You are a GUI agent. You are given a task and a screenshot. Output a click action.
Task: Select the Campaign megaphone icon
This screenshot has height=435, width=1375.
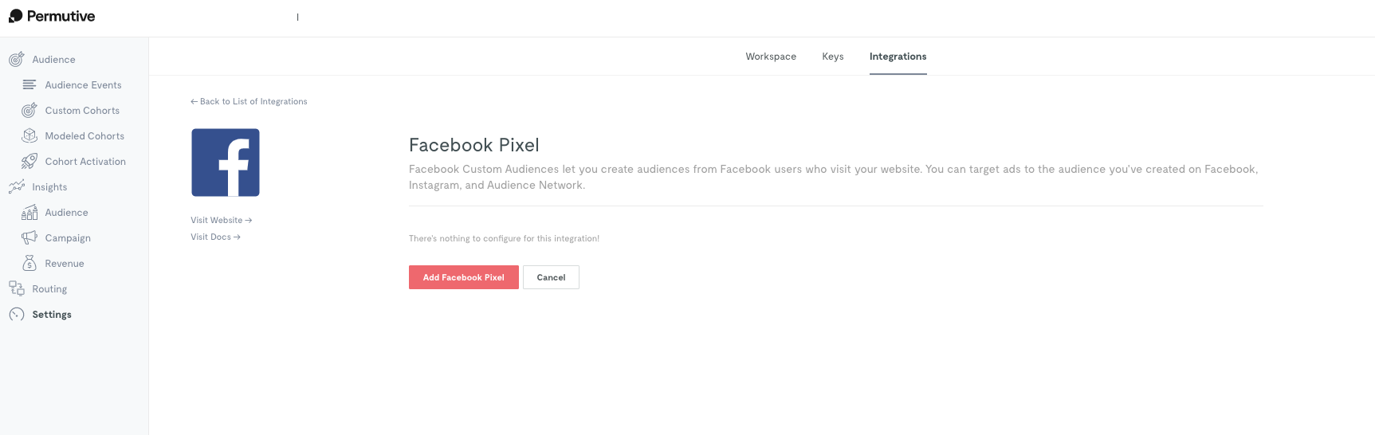pyautogui.click(x=29, y=237)
